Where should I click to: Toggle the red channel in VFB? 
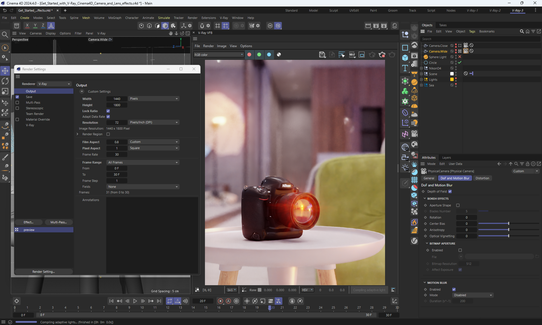(249, 54)
